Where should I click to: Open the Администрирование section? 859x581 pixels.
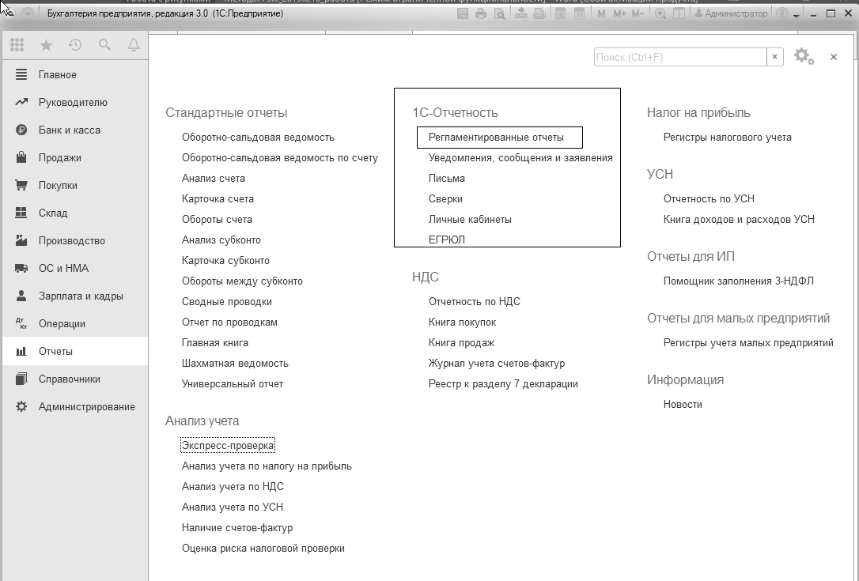click(74, 407)
